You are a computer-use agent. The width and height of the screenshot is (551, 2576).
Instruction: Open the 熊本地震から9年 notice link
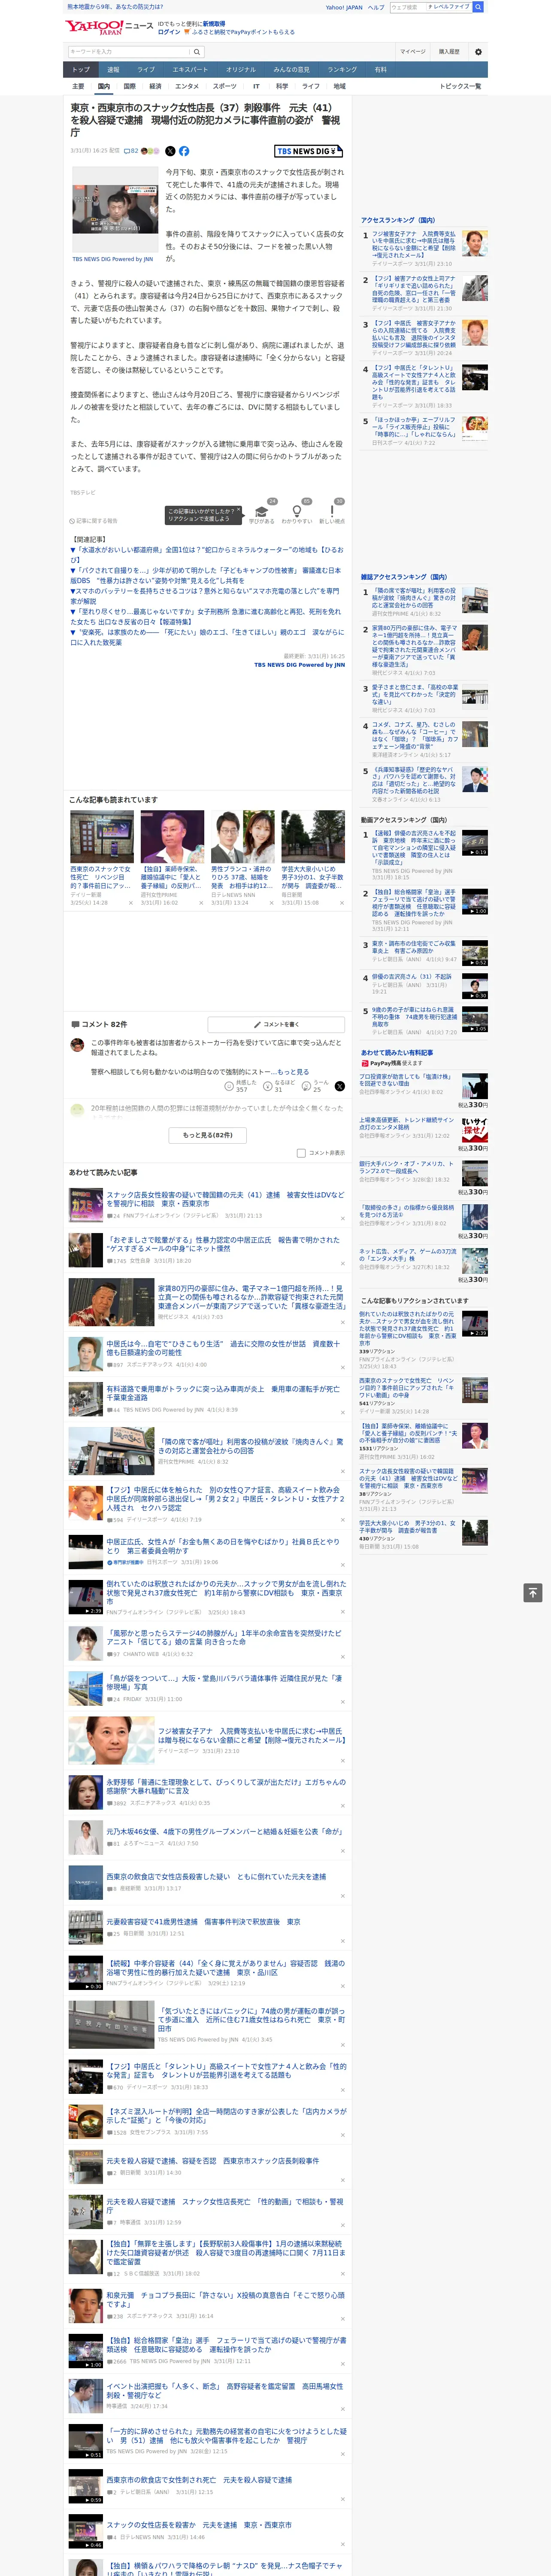point(115,7)
